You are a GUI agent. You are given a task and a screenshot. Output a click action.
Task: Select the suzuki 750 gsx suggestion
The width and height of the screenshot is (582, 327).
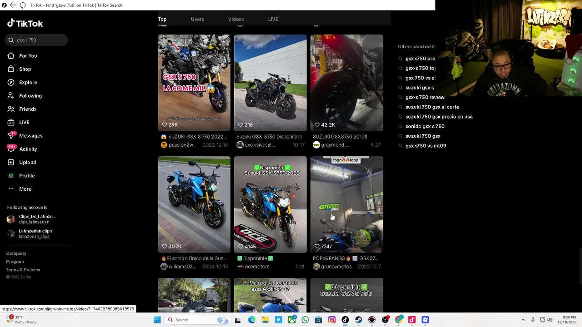coord(423,136)
